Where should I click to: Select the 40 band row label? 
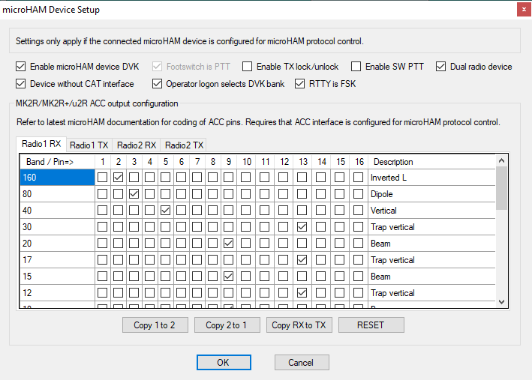[57, 211]
